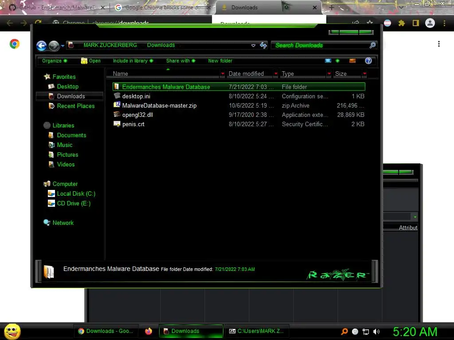Select Computer in navigation pane
The image size is (454, 340).
pos(65,184)
